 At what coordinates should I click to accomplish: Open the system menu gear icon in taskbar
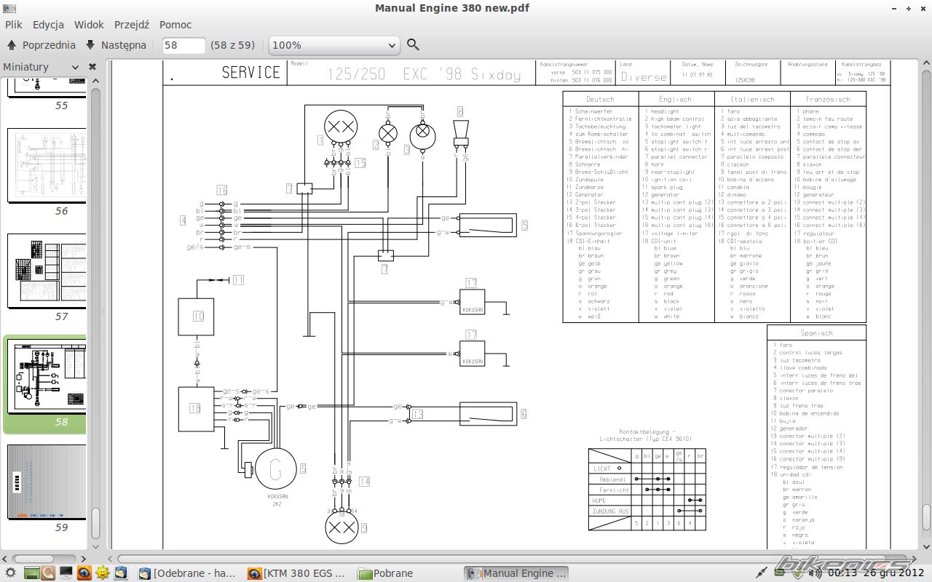point(10,573)
